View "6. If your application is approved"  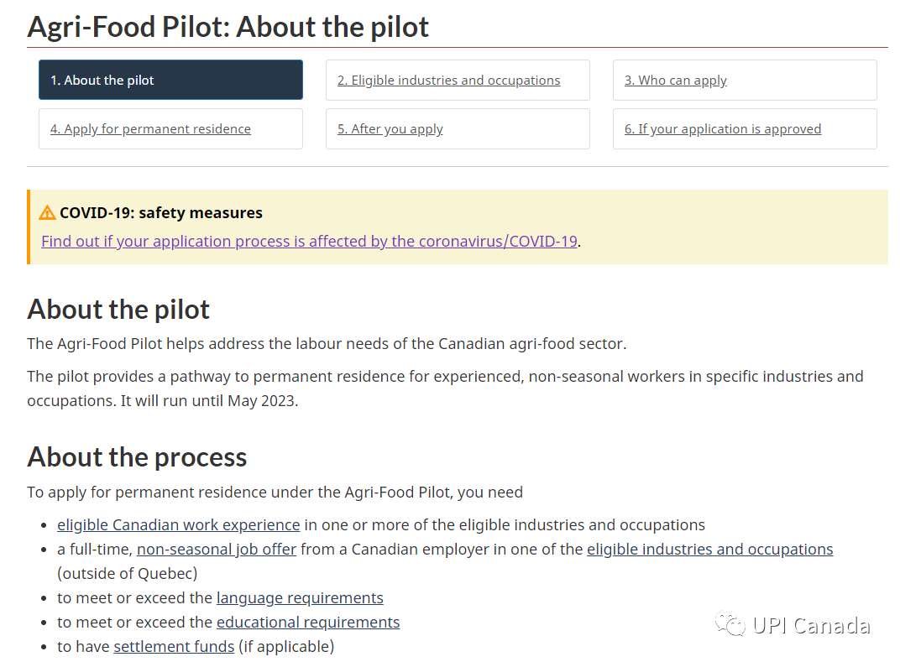[x=722, y=129]
